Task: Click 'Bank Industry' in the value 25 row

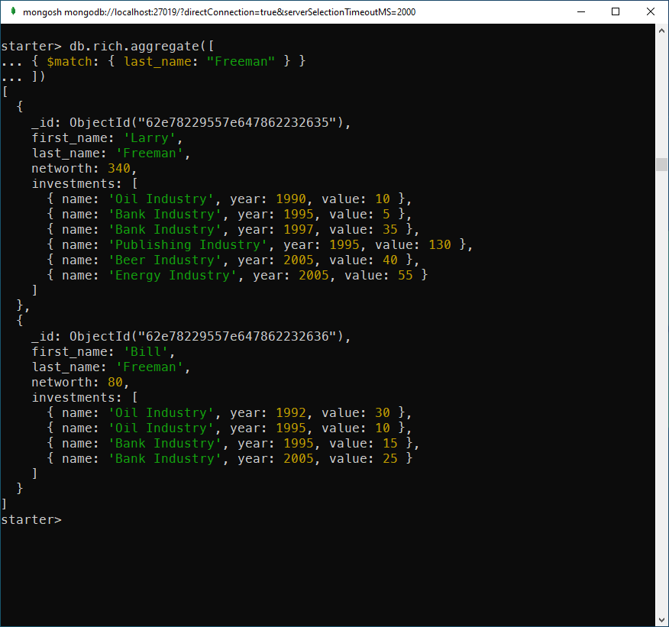Action: (x=165, y=458)
